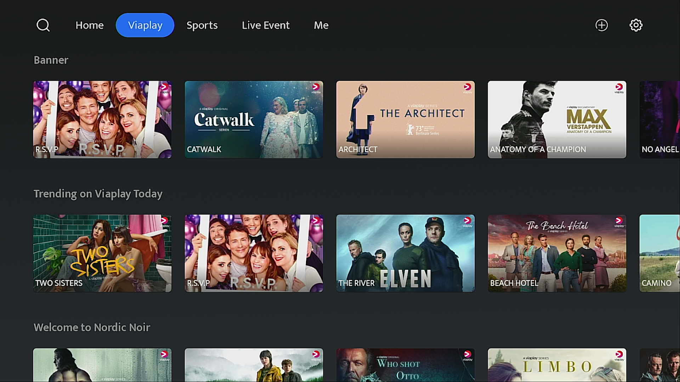Screen dimensions: 680x382
Task: Select the No Angel banner card
Action: tap(660, 119)
